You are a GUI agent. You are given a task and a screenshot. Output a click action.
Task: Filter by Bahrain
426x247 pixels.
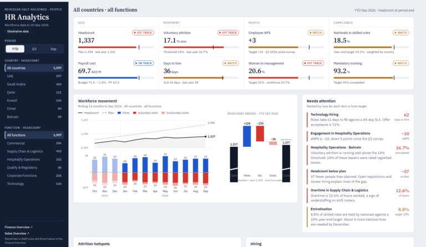click(34, 117)
